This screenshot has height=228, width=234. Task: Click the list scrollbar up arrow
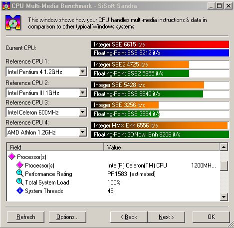pyautogui.click(x=224, y=147)
